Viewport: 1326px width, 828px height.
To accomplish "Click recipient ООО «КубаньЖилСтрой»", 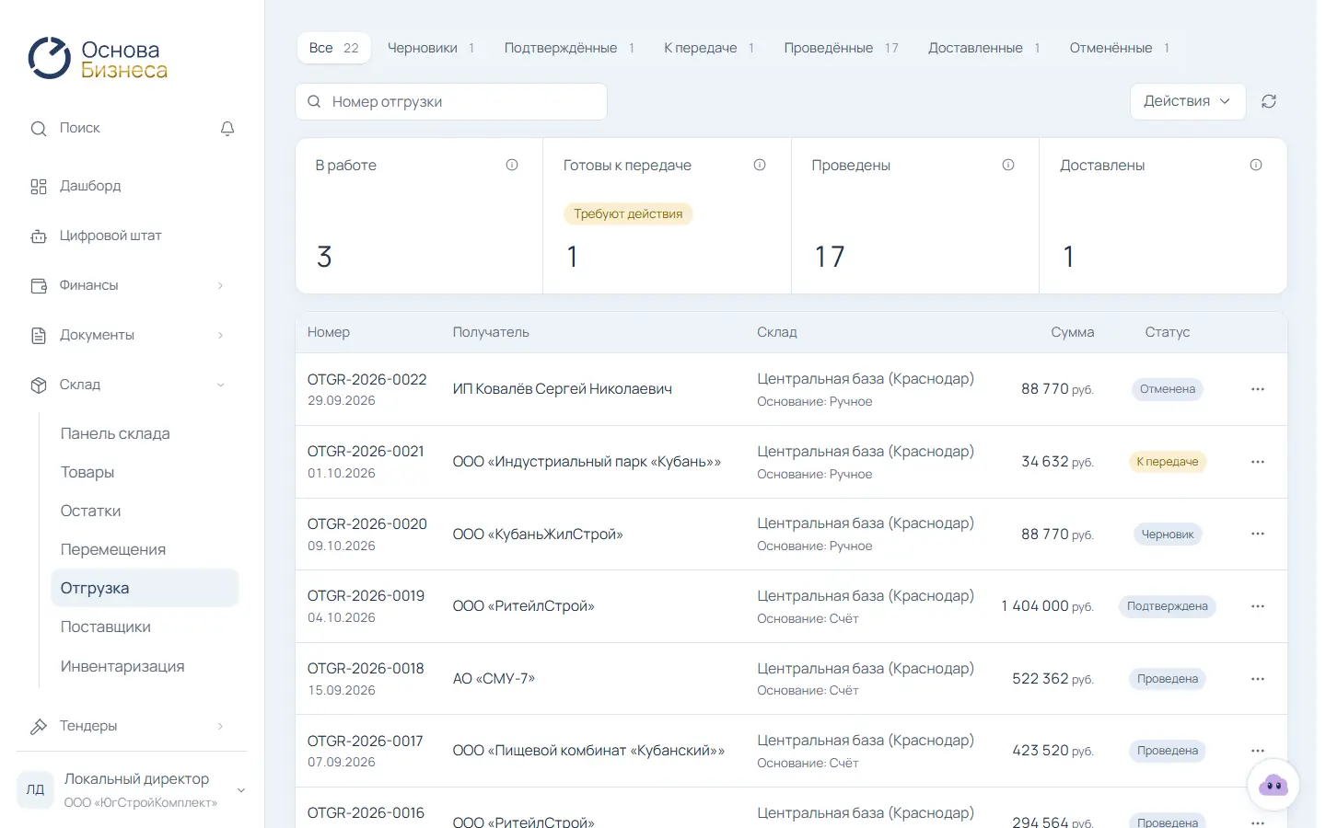I will pos(538,535).
